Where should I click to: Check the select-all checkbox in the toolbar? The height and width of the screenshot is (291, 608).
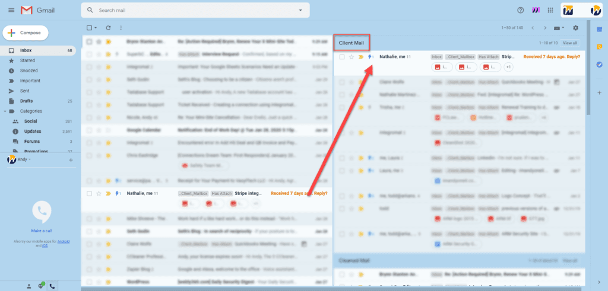89,28
